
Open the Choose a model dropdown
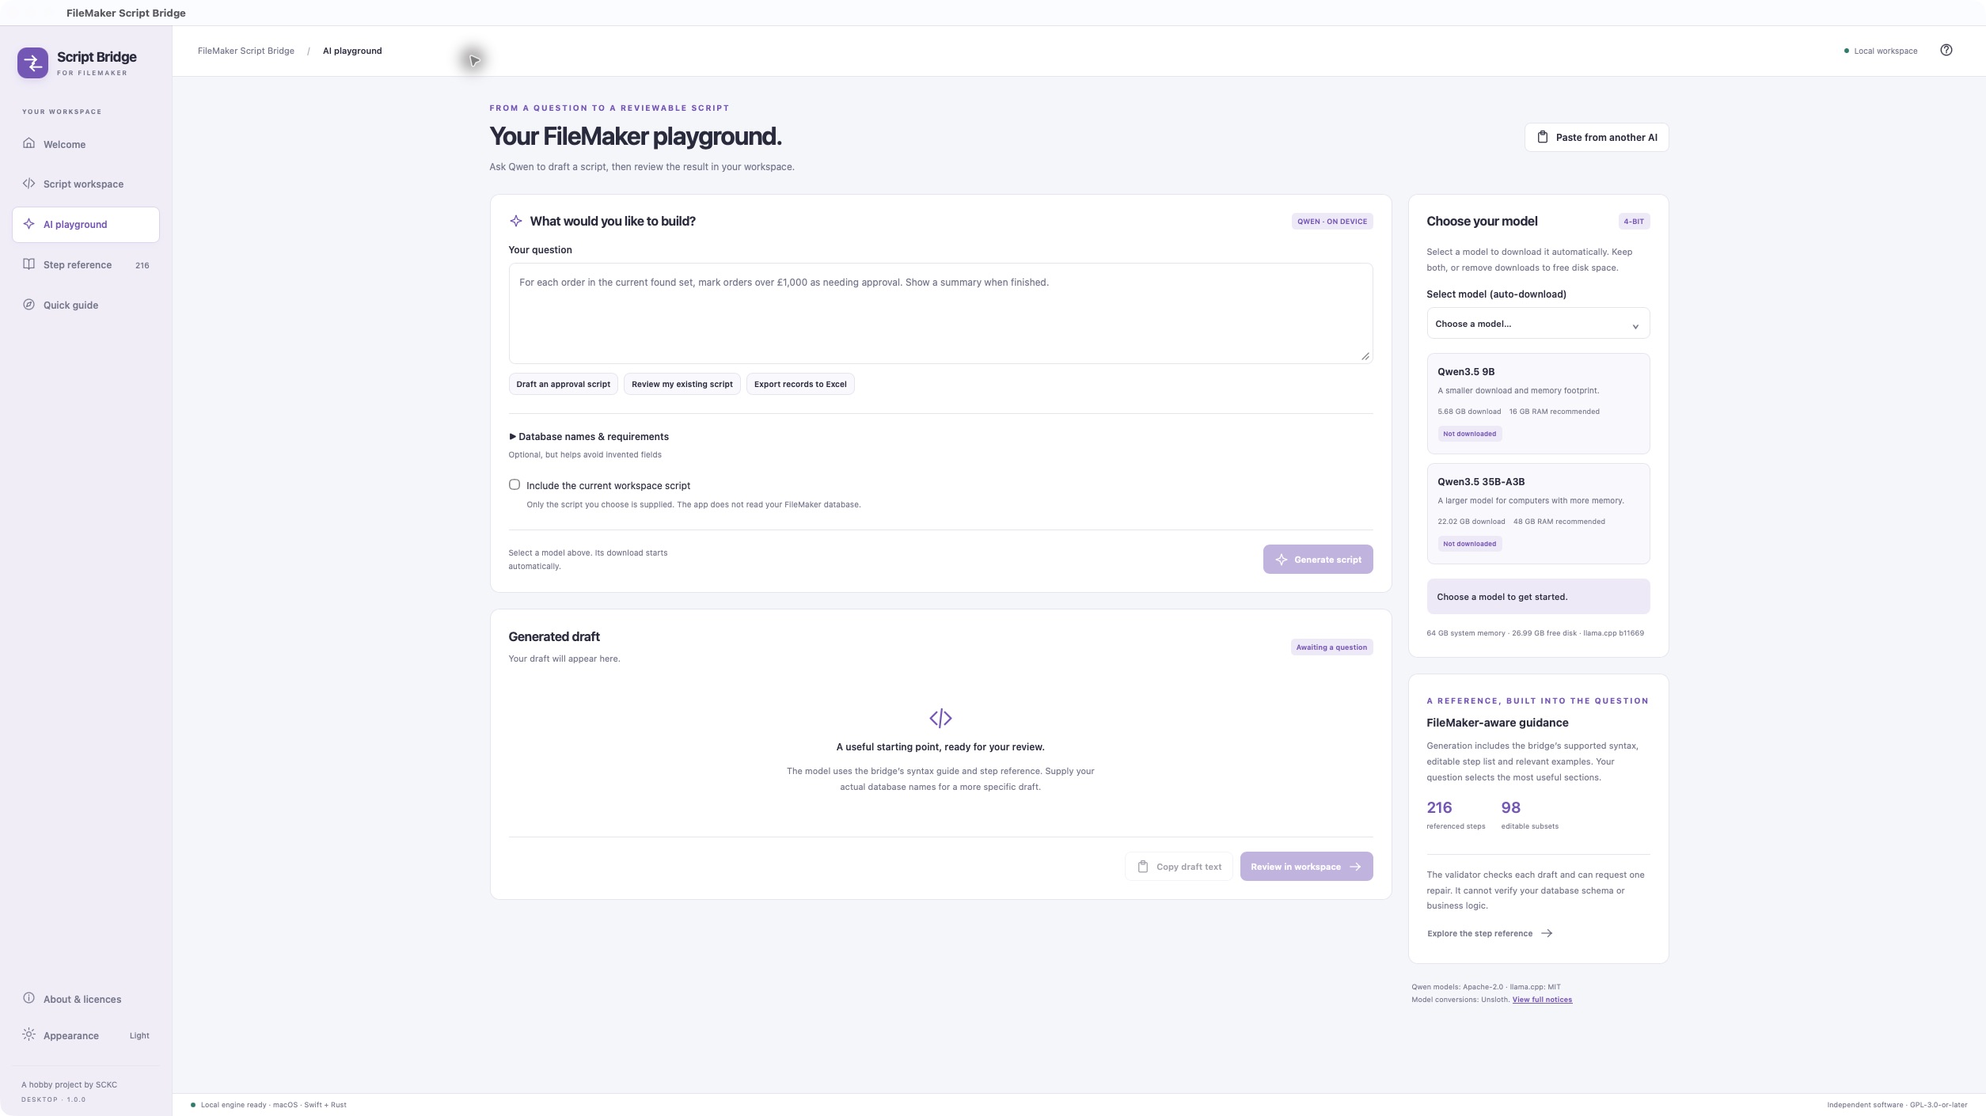(1538, 324)
